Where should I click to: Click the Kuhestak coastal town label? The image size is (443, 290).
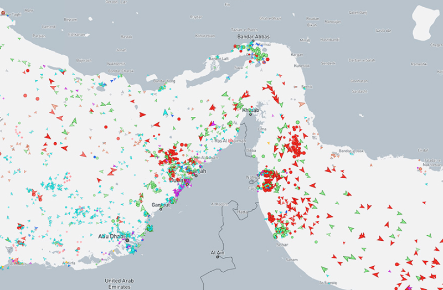click(302, 65)
